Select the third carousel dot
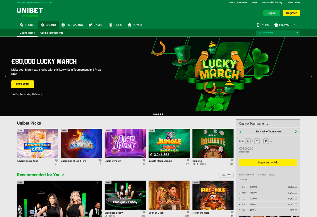This screenshot has height=217, width=317. tap(158, 114)
